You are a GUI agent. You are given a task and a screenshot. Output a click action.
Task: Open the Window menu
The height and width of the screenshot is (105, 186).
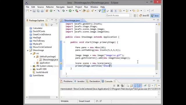click(x=94, y=7)
